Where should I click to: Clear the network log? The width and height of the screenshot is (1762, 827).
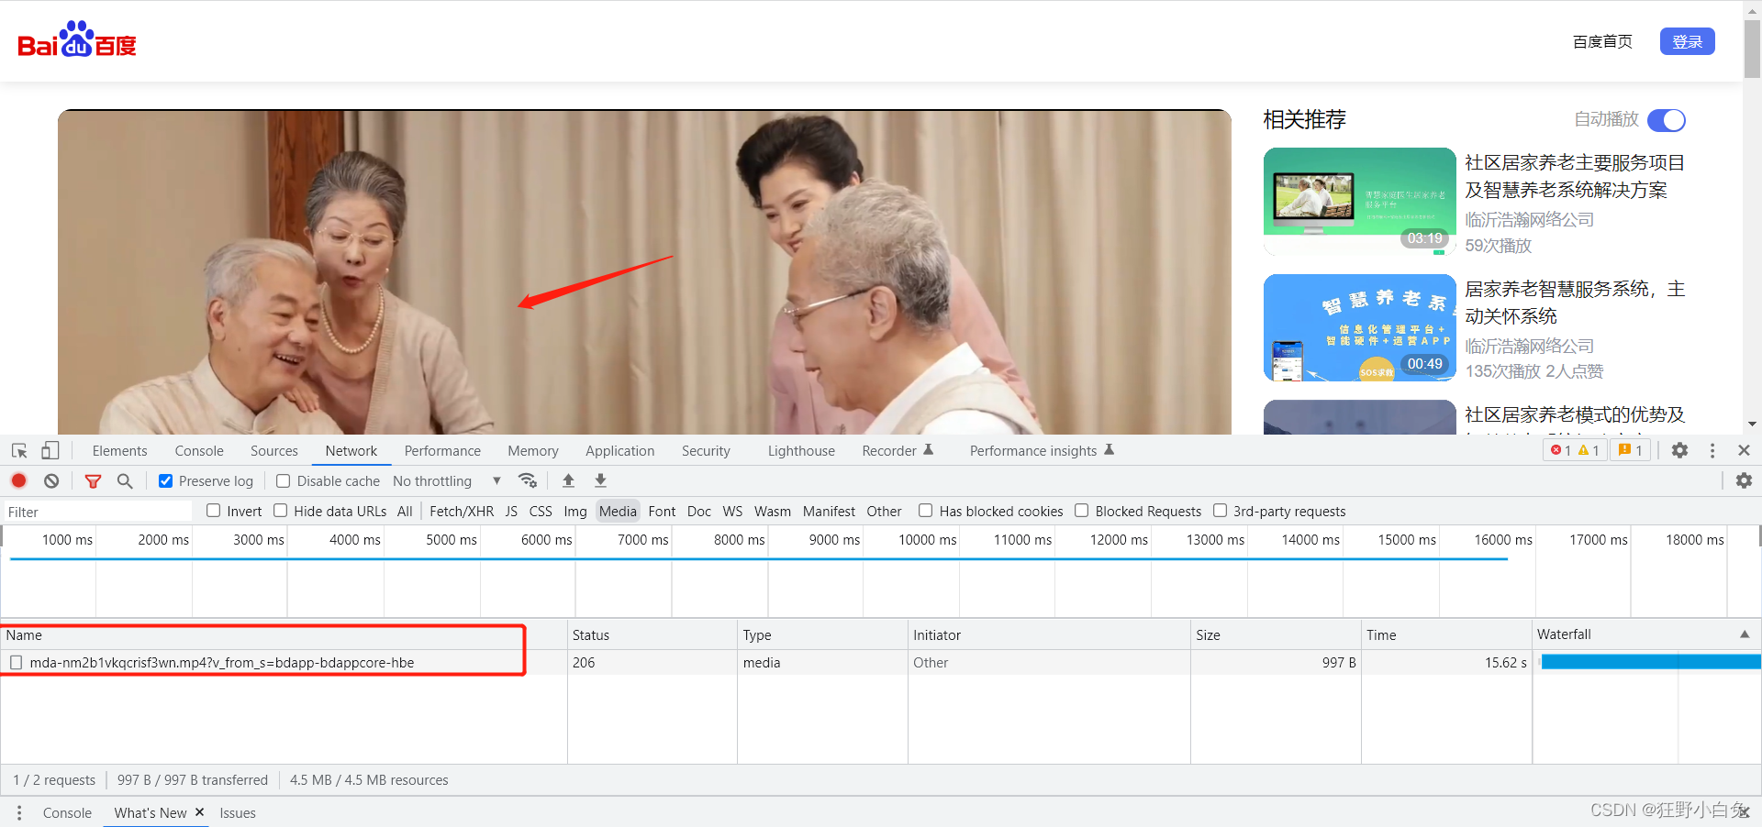[x=51, y=480]
